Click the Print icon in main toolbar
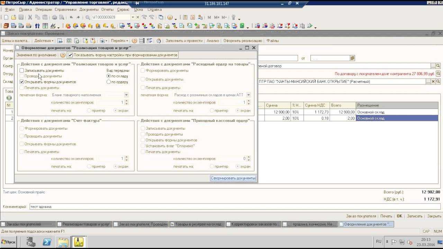This screenshot has height=249, width=443. 54,17
